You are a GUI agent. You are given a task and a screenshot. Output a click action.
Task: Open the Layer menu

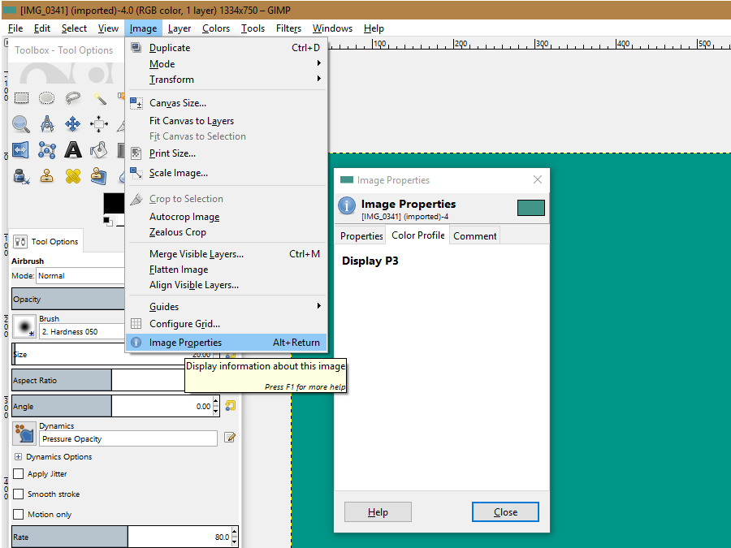(x=180, y=28)
